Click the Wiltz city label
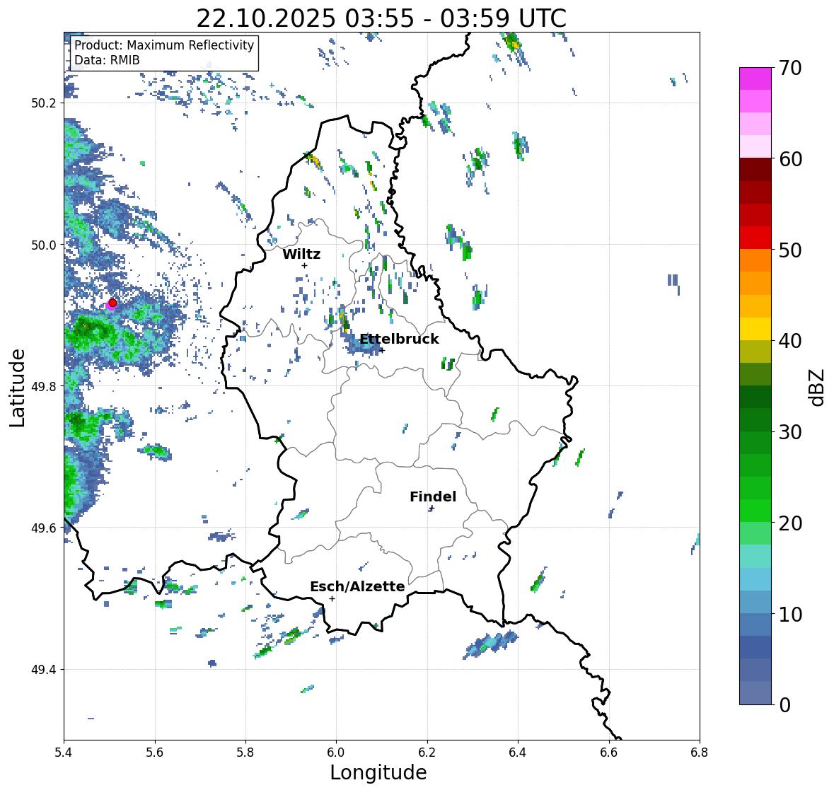The height and width of the screenshot is (790, 834). pyautogui.click(x=301, y=254)
